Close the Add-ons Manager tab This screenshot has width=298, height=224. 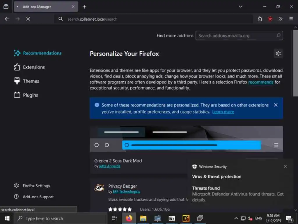click(x=73, y=7)
